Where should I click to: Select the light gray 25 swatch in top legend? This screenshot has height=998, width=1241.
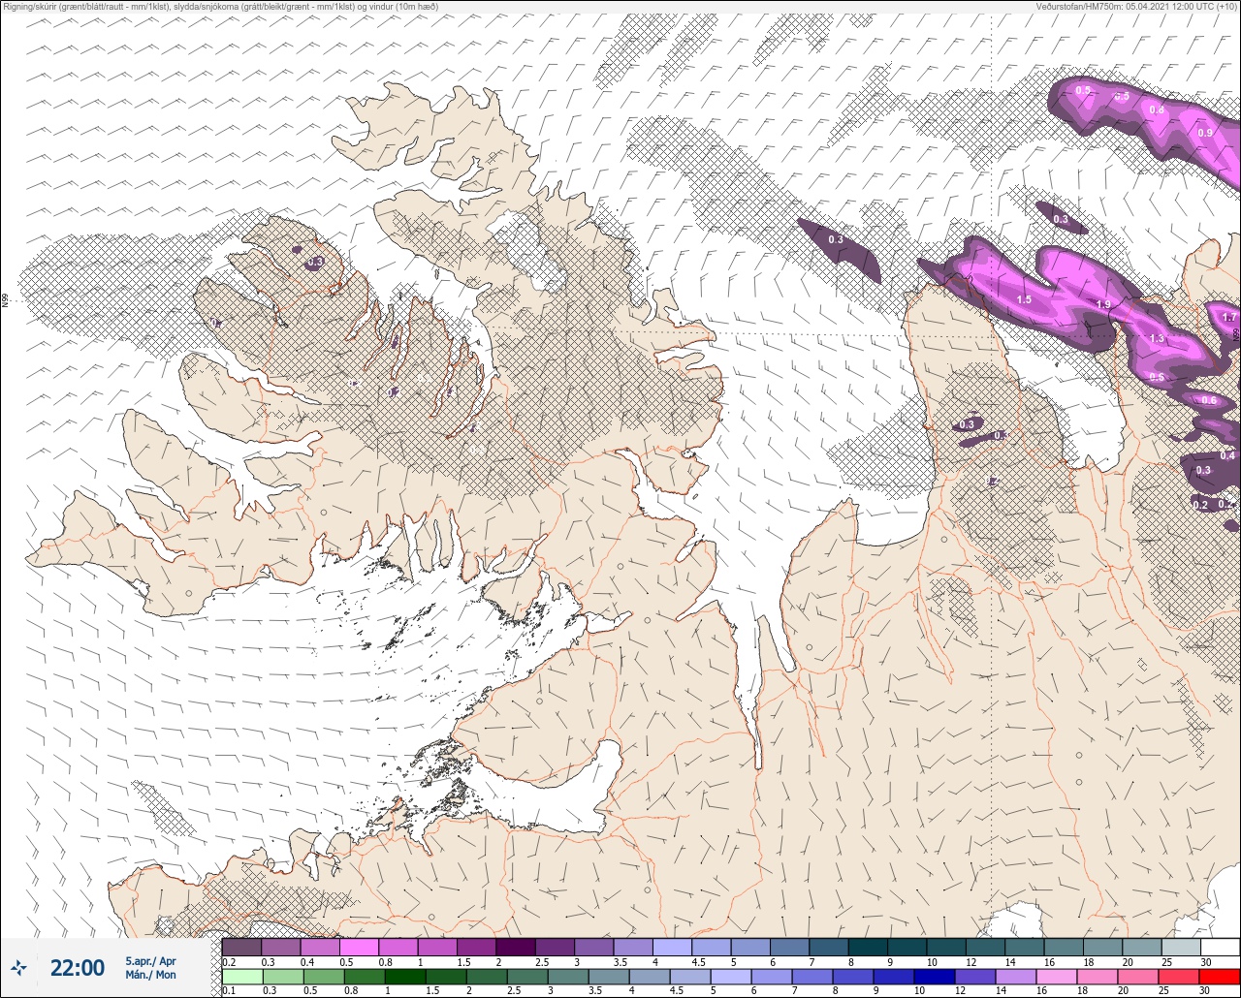click(1181, 947)
